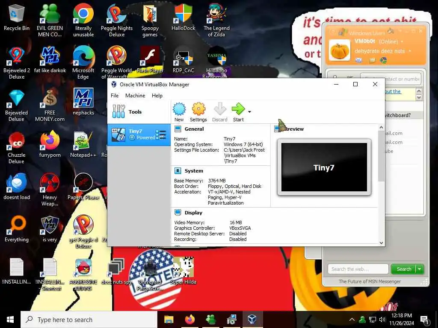Select the FREE MONEY.com icon
Viewport: 438px width, 328px height.
tap(50, 105)
